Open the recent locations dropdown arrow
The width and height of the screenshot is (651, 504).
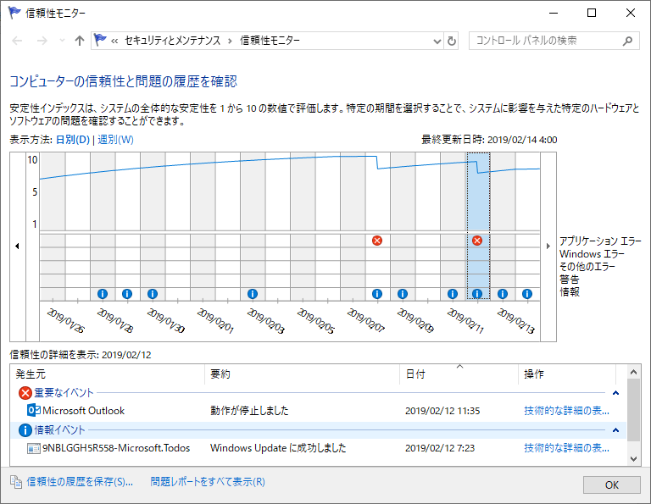coord(62,41)
